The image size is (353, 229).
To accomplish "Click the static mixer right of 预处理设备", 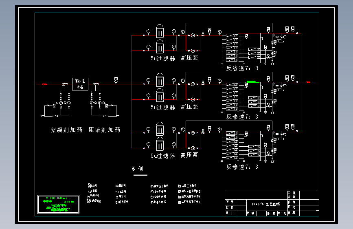I will [96, 84].
